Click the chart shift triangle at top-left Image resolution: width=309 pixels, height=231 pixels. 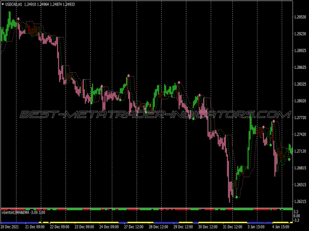pyautogui.click(x=3, y=4)
